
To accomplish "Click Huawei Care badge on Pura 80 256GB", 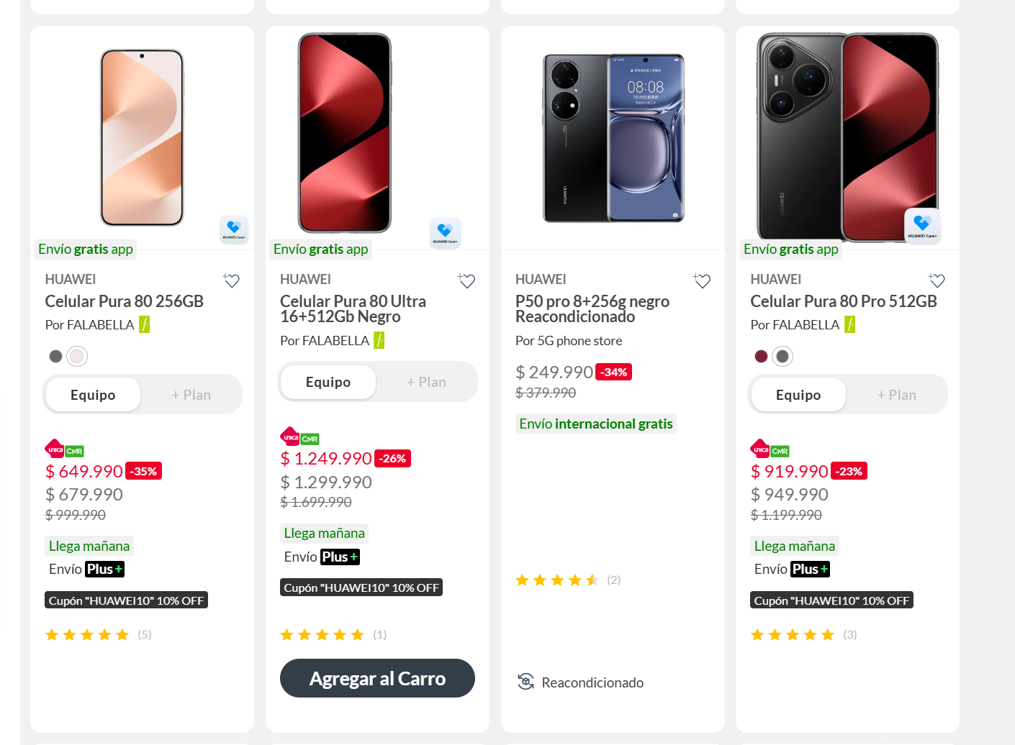I will 234,229.
